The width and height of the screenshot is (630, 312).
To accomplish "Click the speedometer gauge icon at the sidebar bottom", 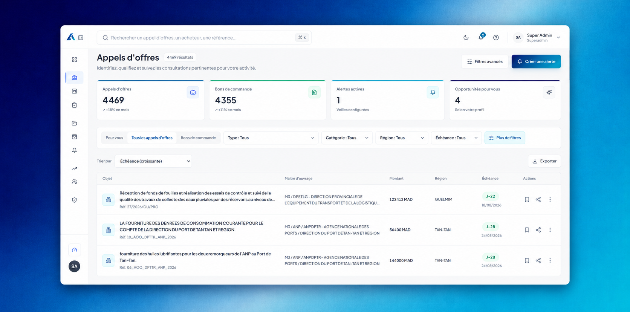I will pyautogui.click(x=74, y=250).
